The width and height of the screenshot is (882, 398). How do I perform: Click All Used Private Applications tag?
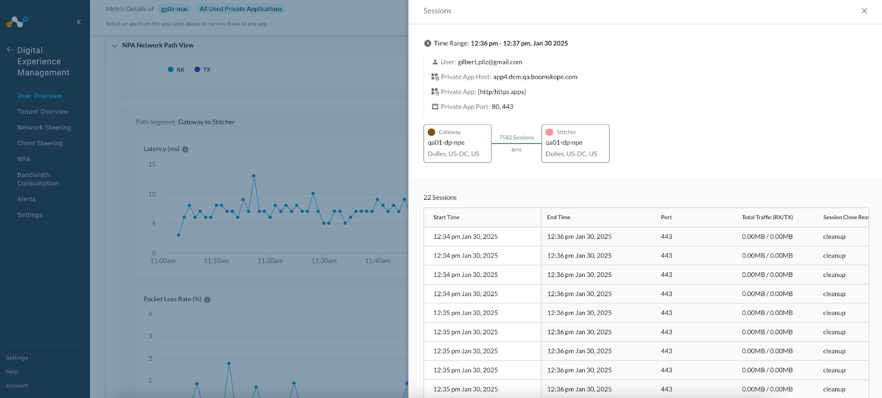coord(241,9)
